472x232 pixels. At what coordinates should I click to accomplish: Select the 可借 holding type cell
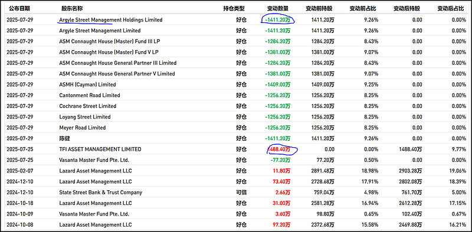[x=241, y=193]
